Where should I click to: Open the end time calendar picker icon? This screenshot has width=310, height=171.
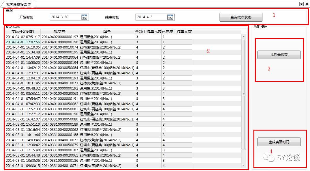170,17
